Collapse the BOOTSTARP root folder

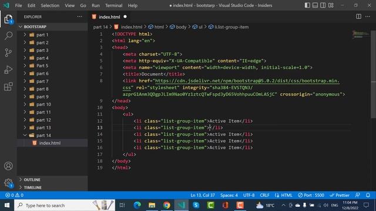[52, 26]
